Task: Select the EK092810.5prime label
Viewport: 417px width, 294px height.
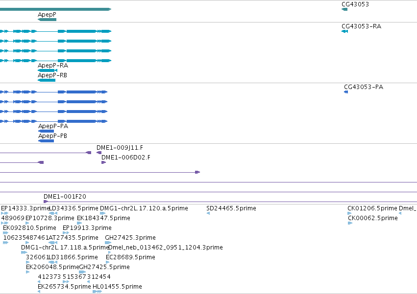Action: [x=29, y=228]
